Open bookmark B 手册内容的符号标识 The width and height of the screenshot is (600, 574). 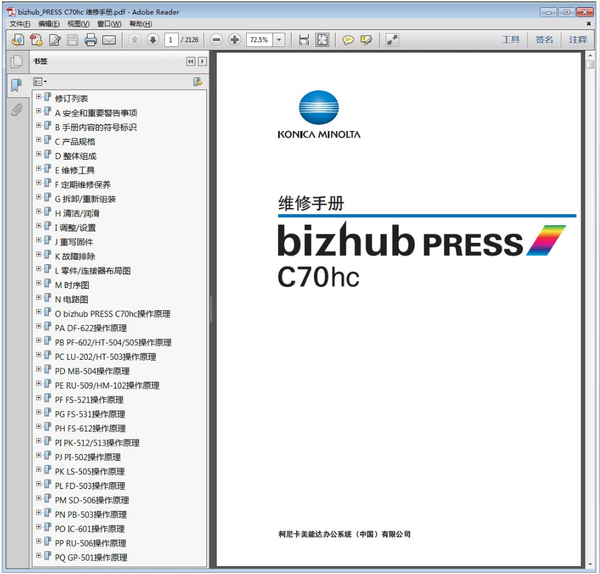point(96,127)
